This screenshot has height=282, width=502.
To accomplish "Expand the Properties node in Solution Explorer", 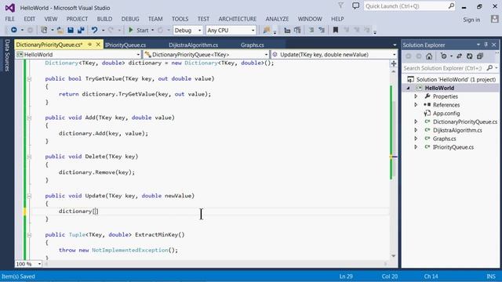I will tap(416, 96).
